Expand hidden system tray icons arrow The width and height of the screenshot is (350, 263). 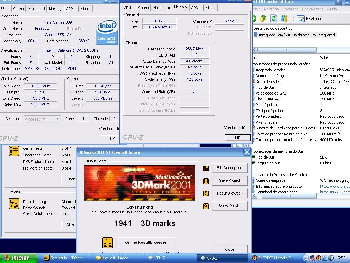pos(306,258)
